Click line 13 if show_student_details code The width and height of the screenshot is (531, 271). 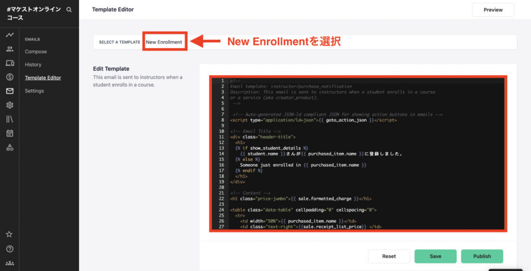click(272, 148)
